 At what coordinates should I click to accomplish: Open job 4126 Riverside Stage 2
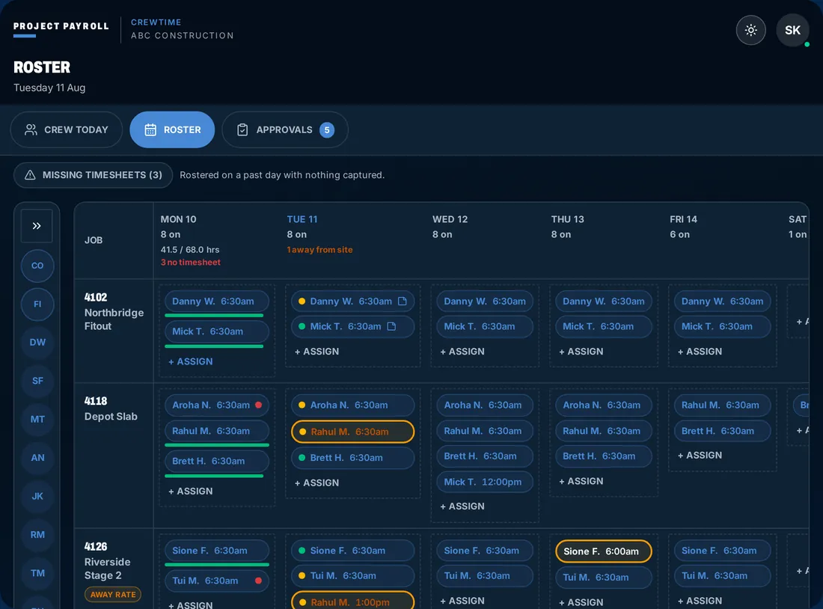click(108, 561)
